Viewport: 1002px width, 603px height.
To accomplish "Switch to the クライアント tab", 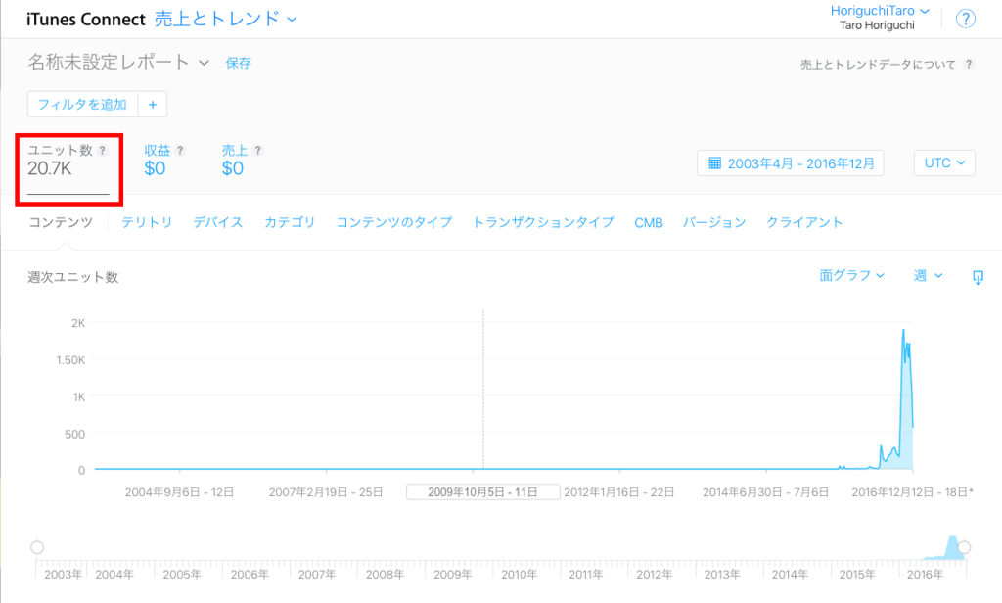I will click(804, 222).
